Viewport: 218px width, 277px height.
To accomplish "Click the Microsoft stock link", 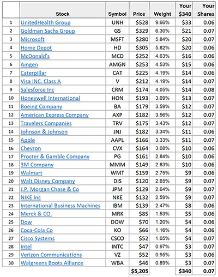I will pyautogui.click(x=32, y=39).
